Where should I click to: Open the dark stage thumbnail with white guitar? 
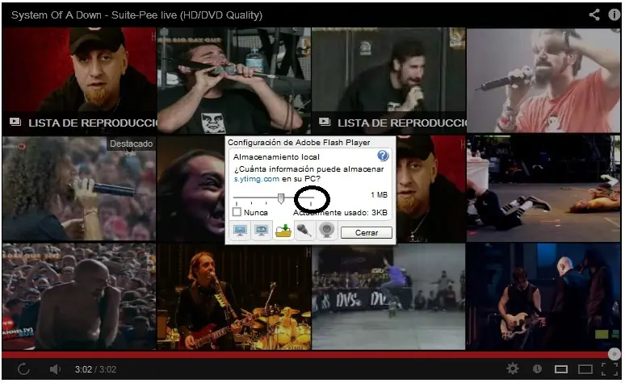pyautogui.click(x=543, y=297)
